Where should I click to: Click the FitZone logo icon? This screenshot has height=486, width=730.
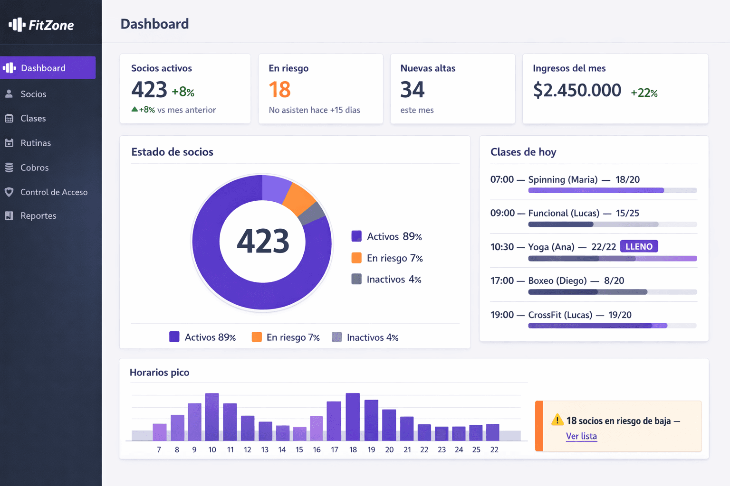17,25
